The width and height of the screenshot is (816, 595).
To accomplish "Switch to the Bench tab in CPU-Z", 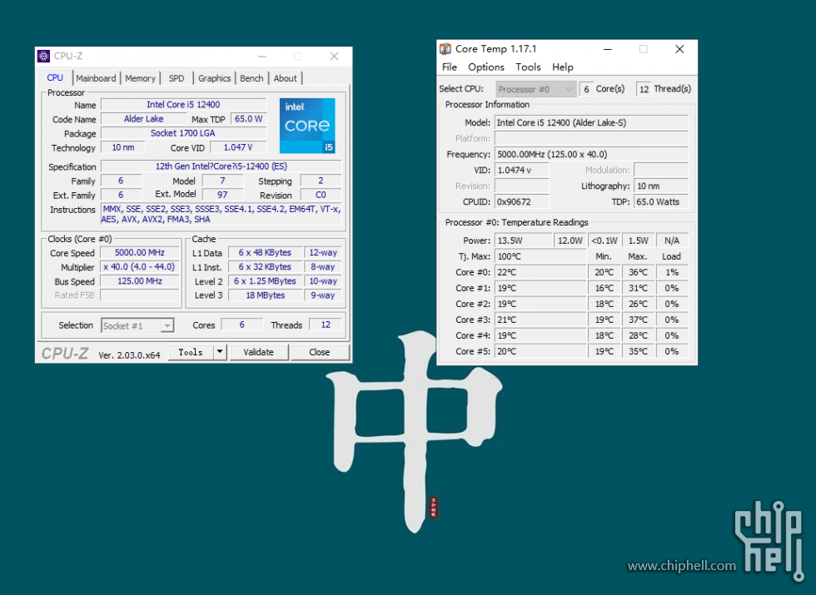I will [x=251, y=78].
